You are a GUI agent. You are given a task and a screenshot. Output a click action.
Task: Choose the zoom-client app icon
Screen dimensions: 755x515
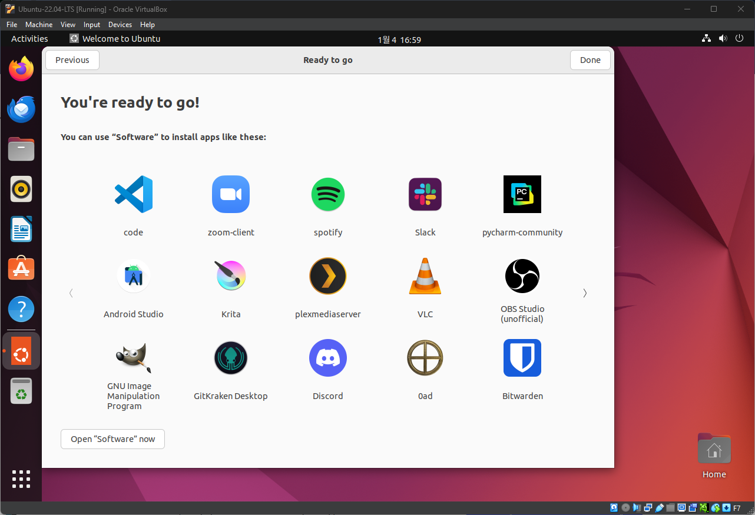tap(231, 194)
